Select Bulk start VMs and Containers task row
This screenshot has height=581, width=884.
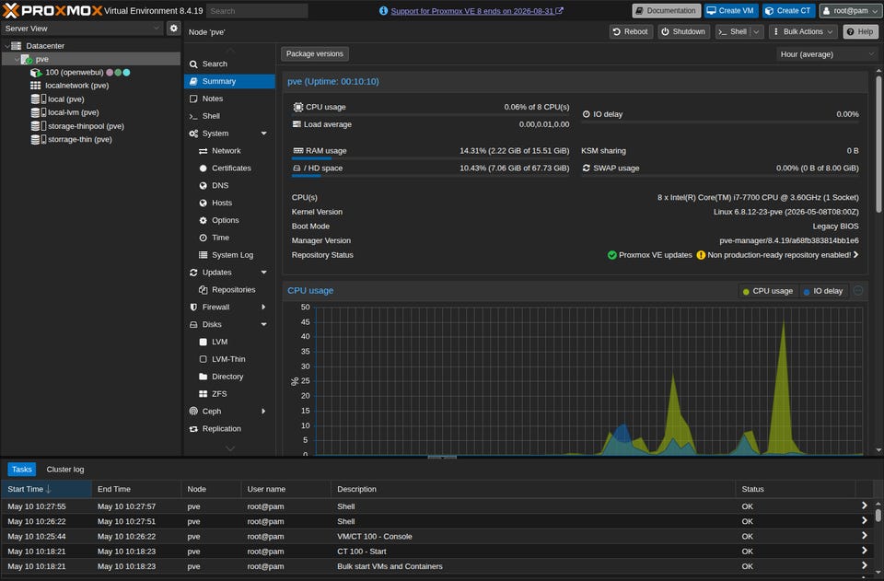[436, 566]
